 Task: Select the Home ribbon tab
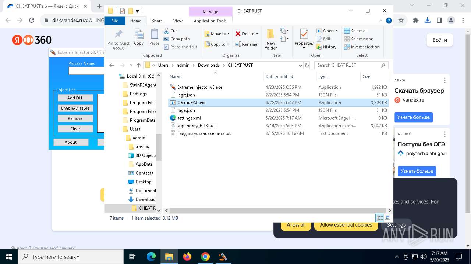(136, 21)
